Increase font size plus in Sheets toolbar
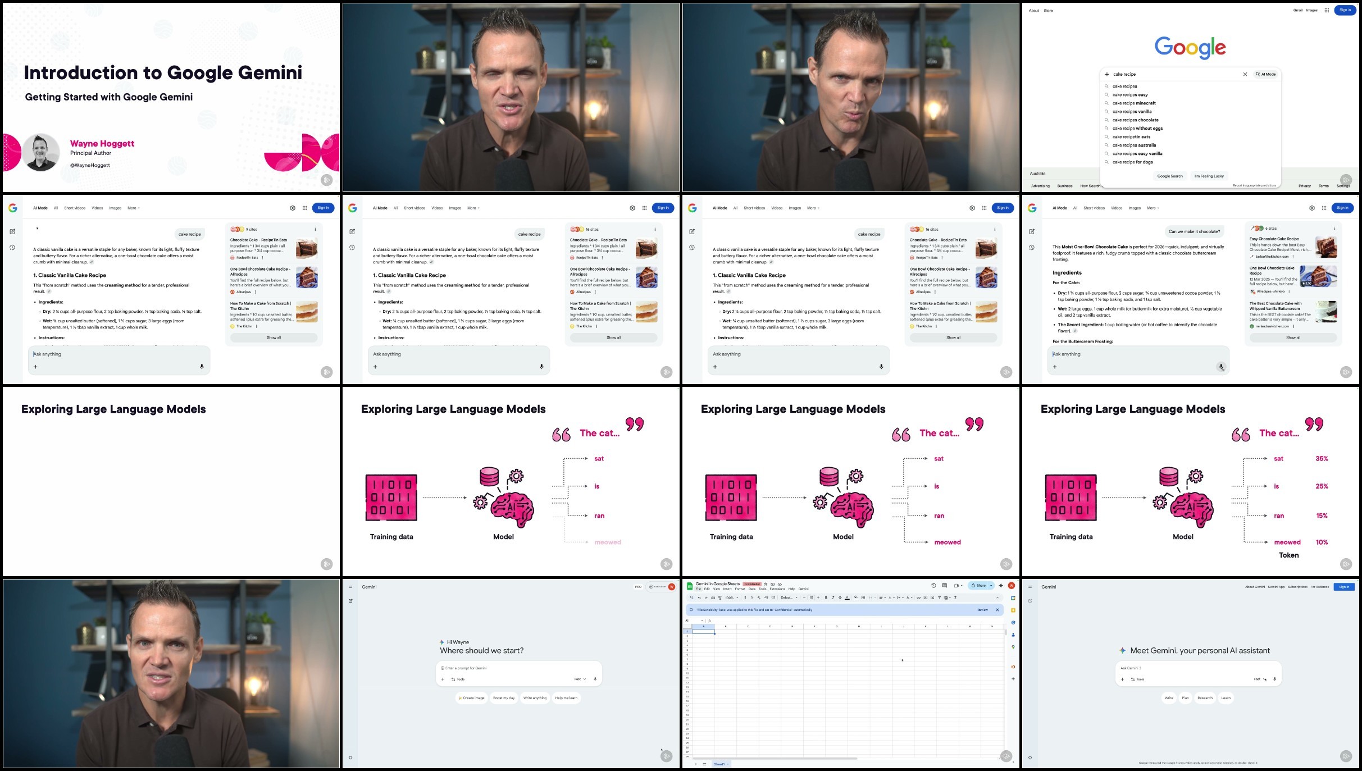 click(818, 597)
